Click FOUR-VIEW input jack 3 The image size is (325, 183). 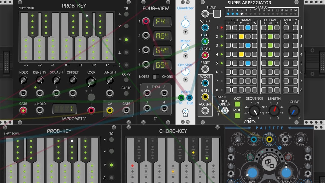pyautogui.click(x=146, y=50)
